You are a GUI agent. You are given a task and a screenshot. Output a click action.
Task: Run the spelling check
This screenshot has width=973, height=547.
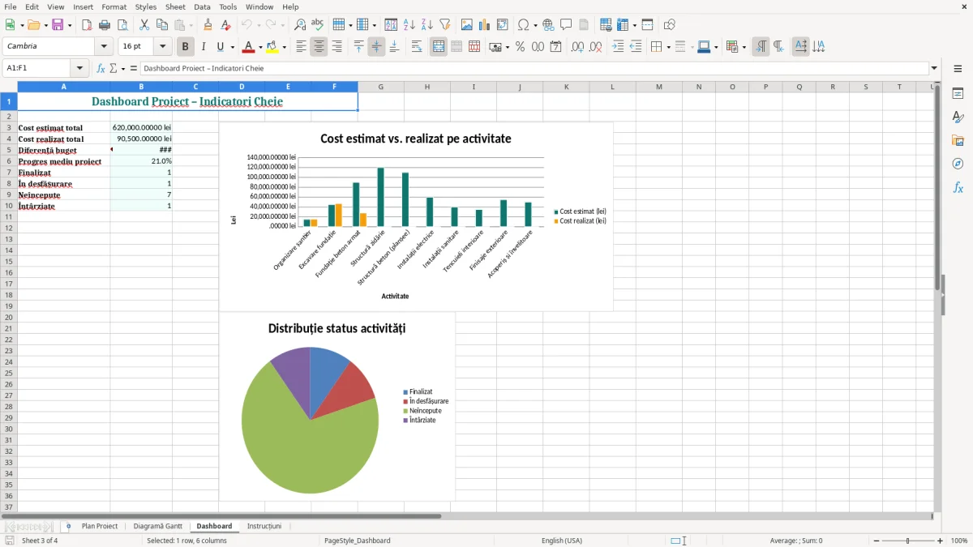(x=318, y=25)
